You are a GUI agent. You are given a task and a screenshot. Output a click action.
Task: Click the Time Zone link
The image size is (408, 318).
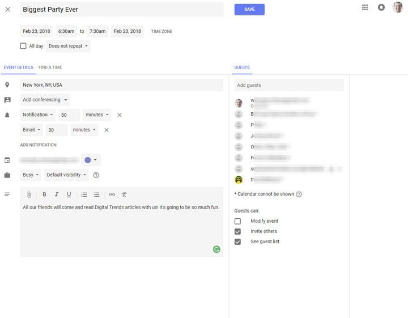point(161,32)
